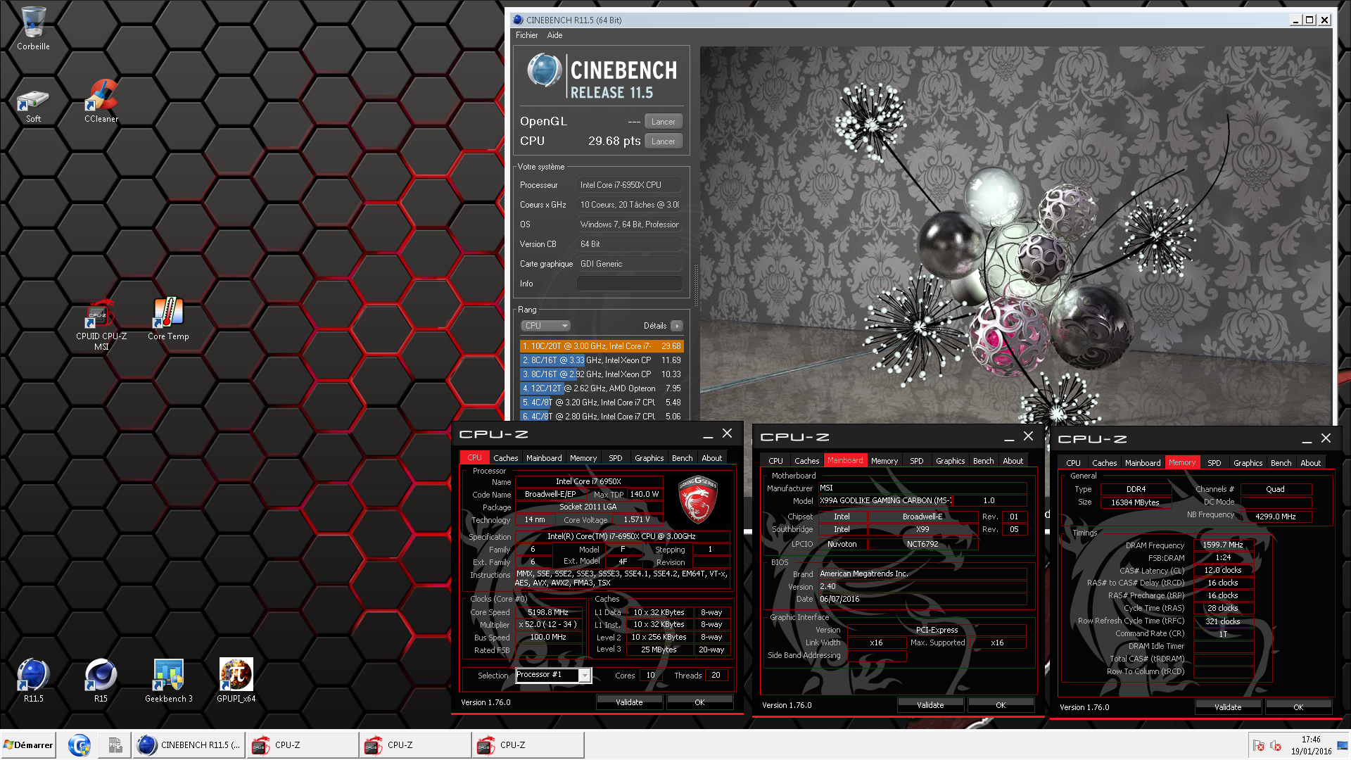Viewport: 1351px width, 760px height.
Task: Open SPD tab in left CPU-Z window
Action: click(x=615, y=458)
